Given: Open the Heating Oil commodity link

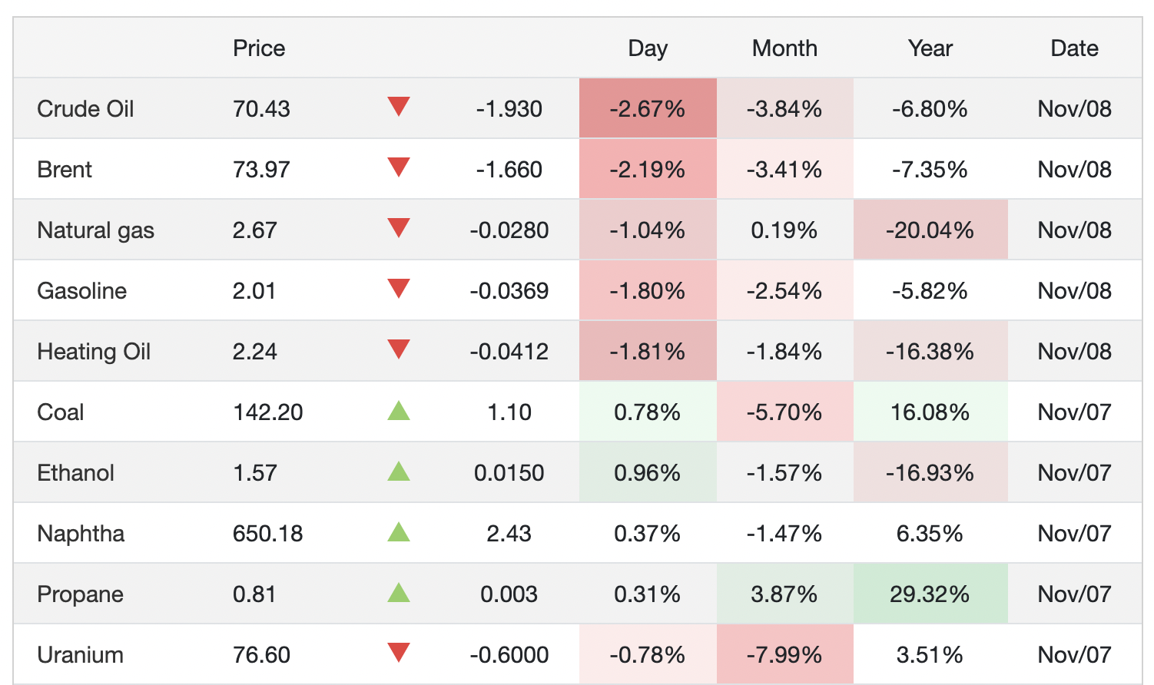Looking at the screenshot, I should click(x=94, y=352).
